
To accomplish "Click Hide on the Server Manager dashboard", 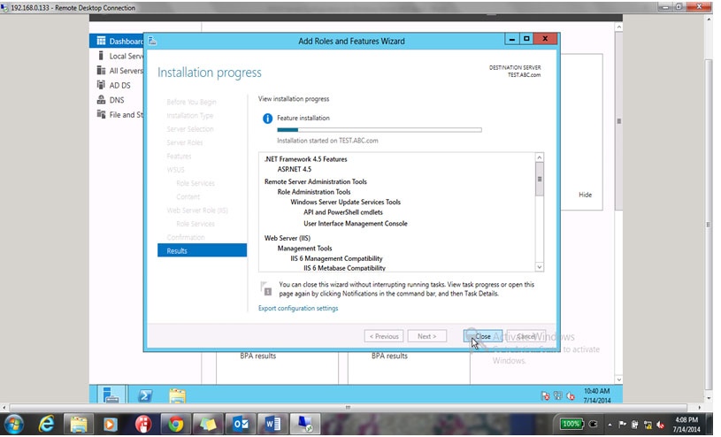I will [585, 195].
